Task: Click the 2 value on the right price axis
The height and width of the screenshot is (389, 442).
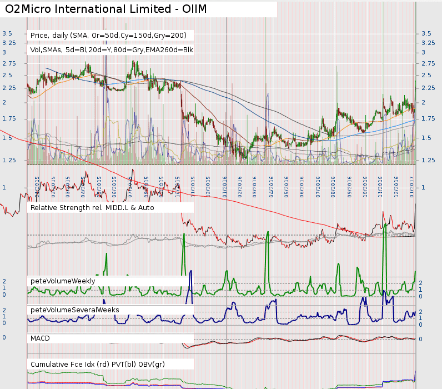Action: click(423, 102)
